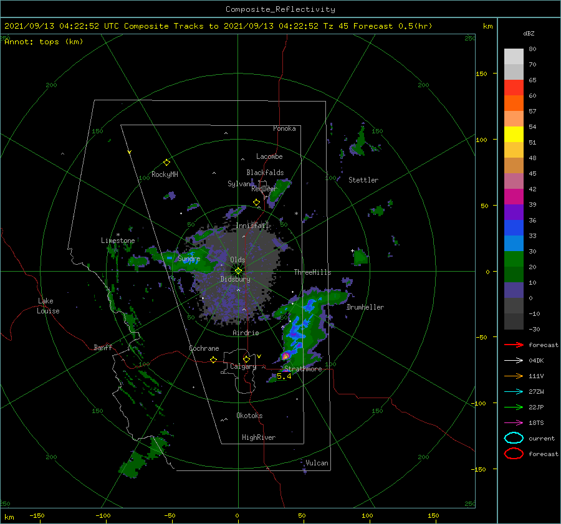Click the white plus marker near ThreeHills east

[352, 250]
